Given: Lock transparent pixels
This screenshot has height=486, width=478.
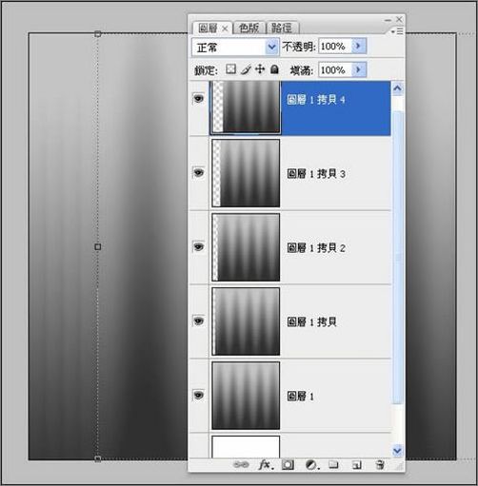Looking at the screenshot, I should (x=230, y=69).
